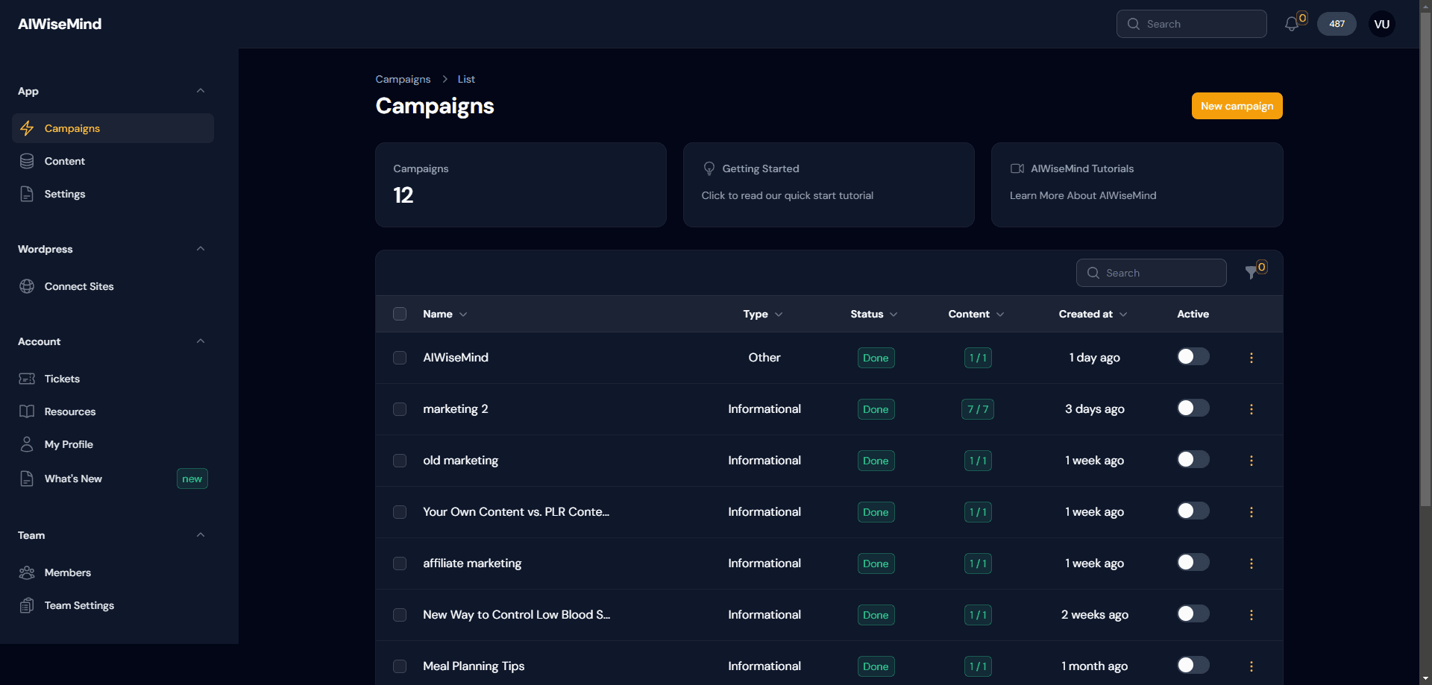Open actions menu for old marketing row
Viewport: 1432px width, 685px height.
[x=1252, y=461]
